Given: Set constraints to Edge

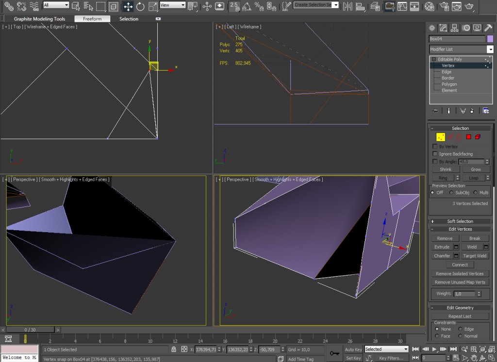Looking at the screenshot, I should tap(460, 329).
